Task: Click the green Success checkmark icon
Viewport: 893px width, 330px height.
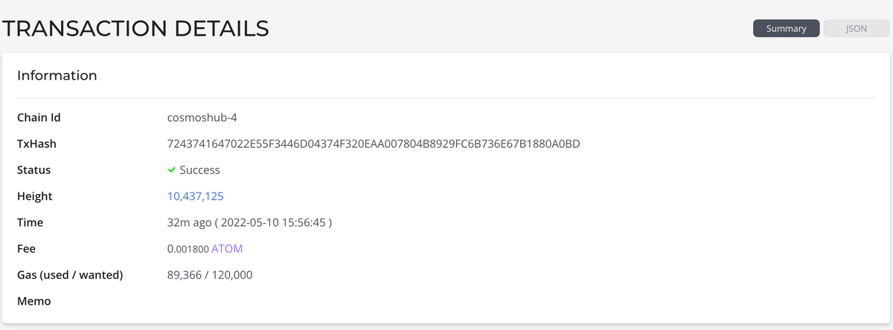Action: (172, 169)
